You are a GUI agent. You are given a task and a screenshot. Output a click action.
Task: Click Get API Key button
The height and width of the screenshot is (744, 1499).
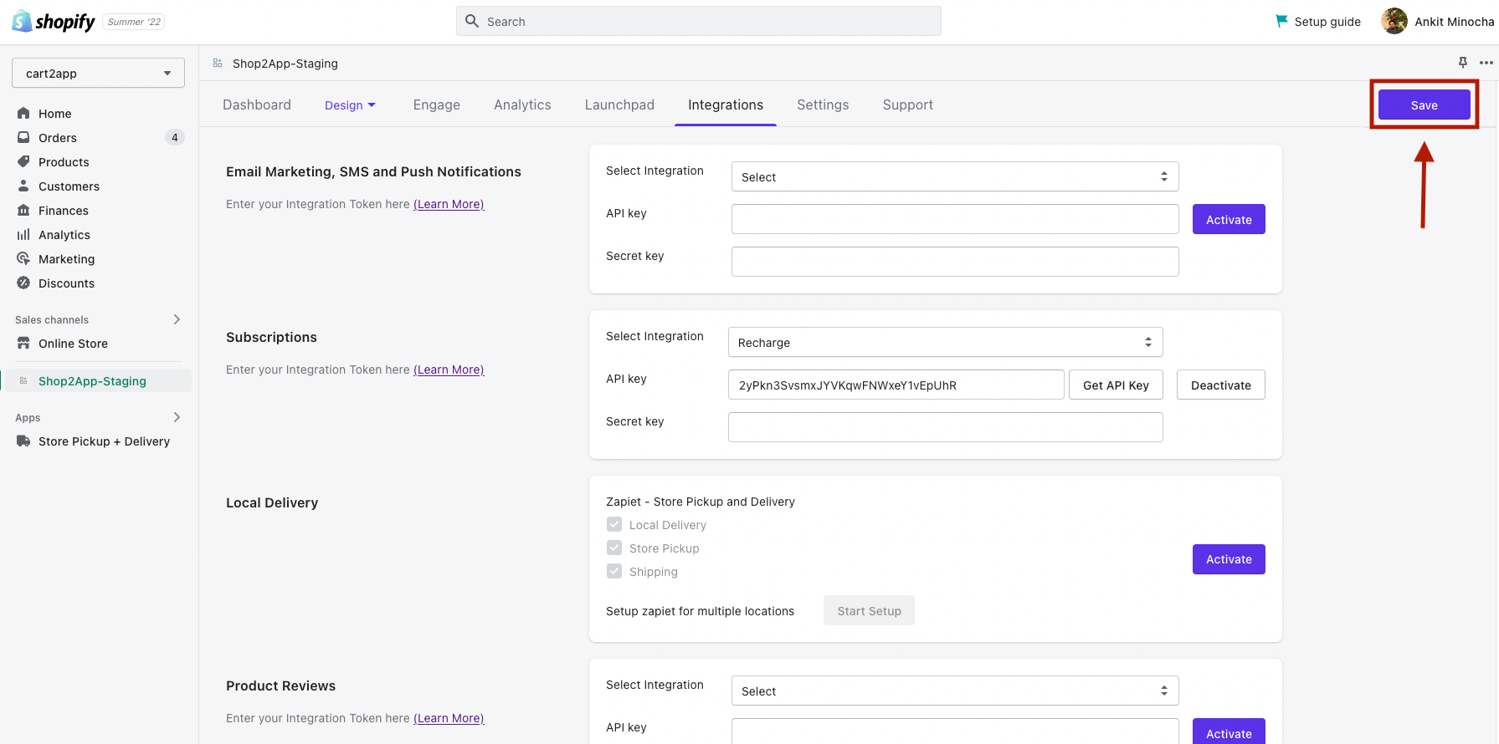(x=1116, y=385)
